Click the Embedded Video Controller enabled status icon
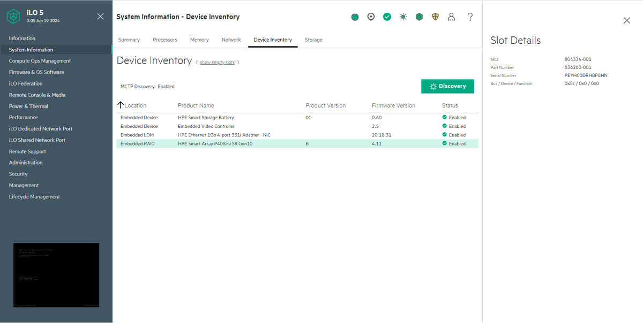Image resolution: width=643 pixels, height=323 pixels. point(445,126)
